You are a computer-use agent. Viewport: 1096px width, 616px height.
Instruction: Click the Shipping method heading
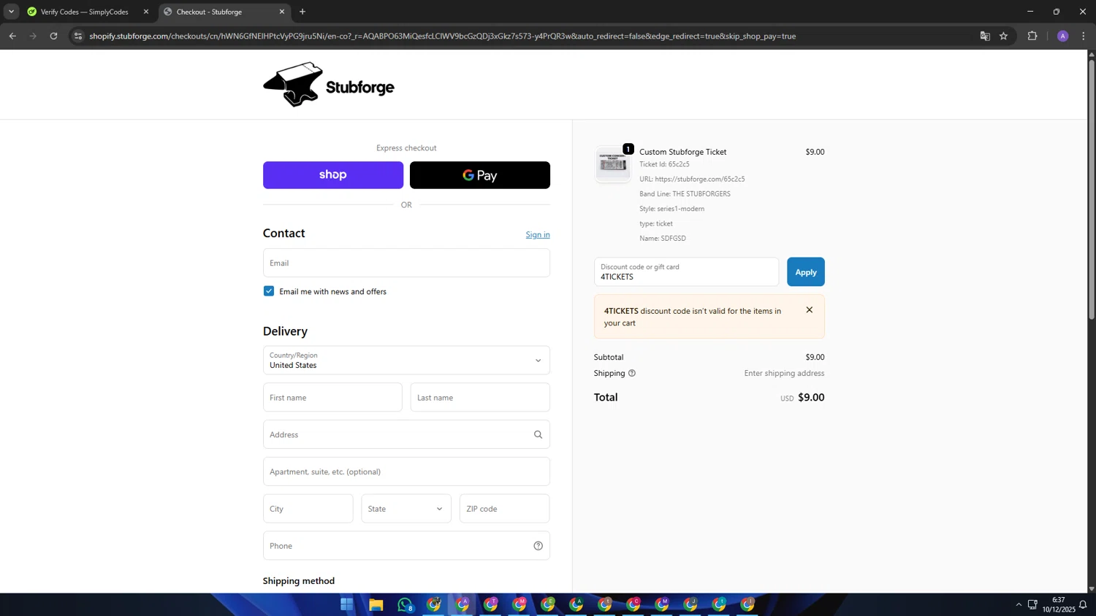(x=299, y=581)
